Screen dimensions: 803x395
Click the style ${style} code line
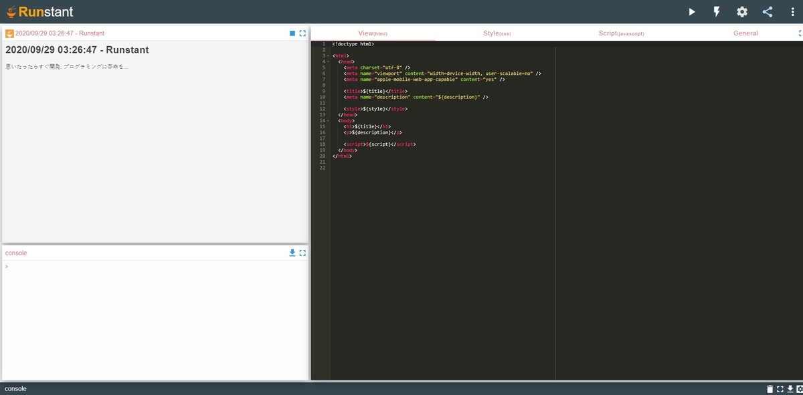[375, 109]
